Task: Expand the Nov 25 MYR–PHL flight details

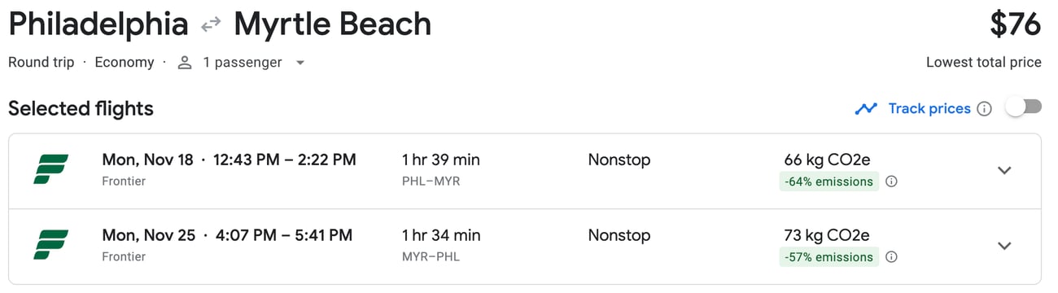Action: 1004,246
